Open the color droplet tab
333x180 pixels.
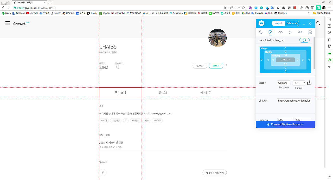point(290,32)
